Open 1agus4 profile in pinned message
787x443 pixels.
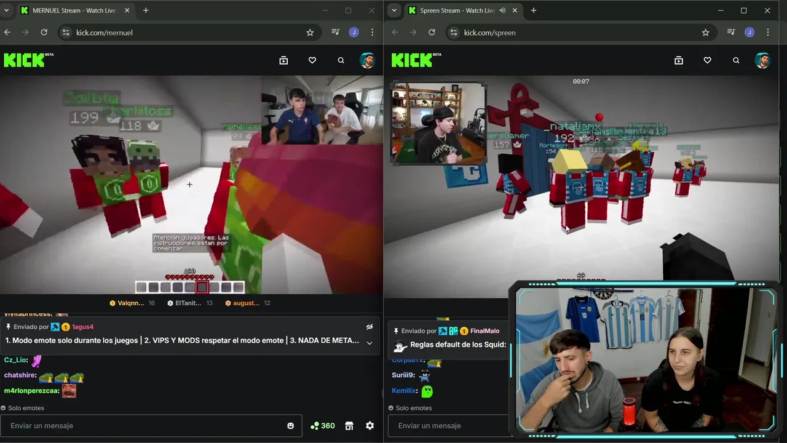pyautogui.click(x=83, y=327)
